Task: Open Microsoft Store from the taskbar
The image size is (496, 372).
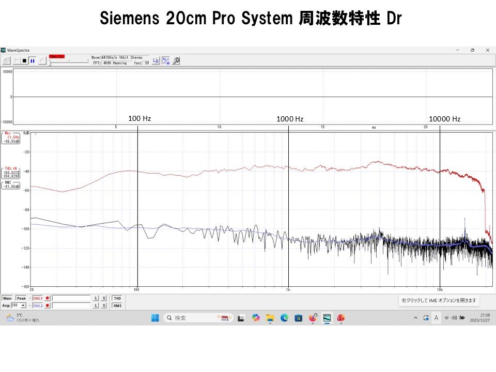Action: tap(298, 318)
